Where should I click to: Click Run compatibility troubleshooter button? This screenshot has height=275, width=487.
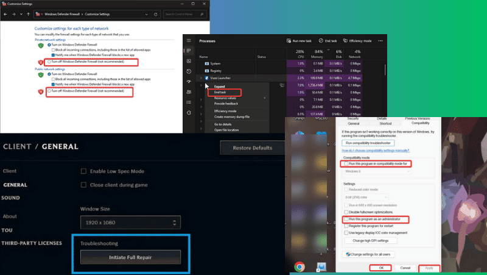tap(368, 143)
